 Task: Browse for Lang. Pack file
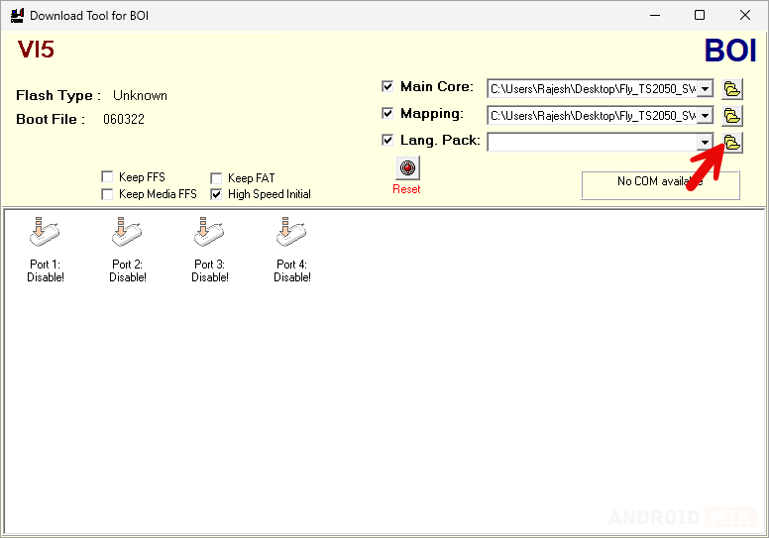click(x=732, y=142)
